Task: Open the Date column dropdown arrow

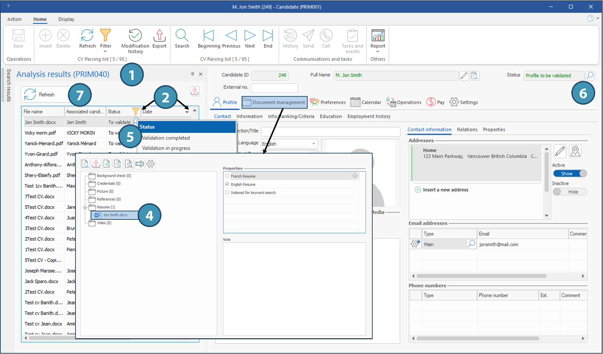Action: 187,112
